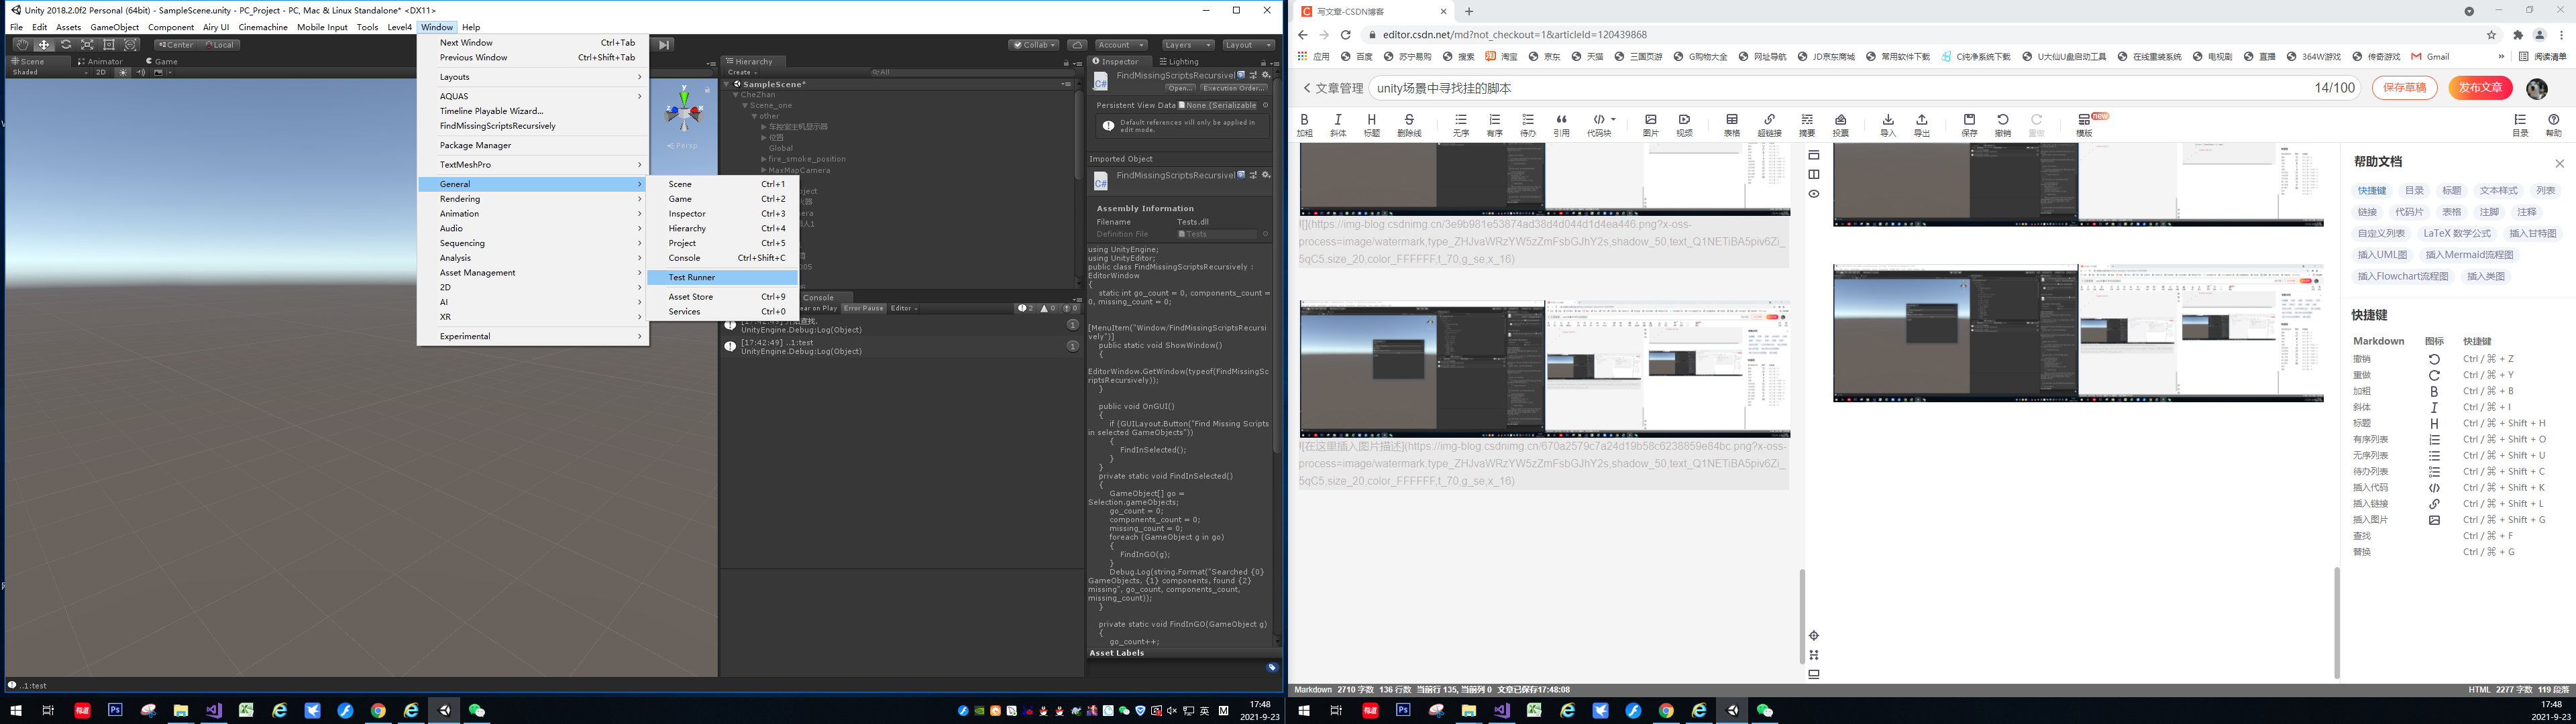Click the Step frame button in Unity

click(x=664, y=45)
